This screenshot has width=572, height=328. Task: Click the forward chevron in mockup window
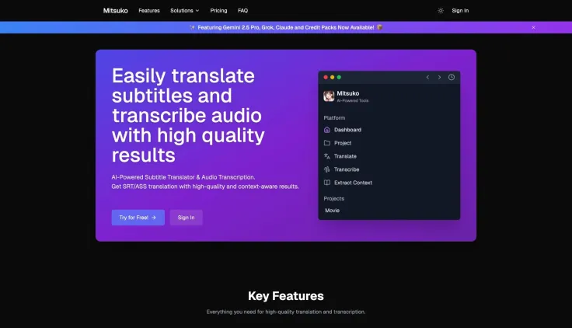click(x=439, y=77)
